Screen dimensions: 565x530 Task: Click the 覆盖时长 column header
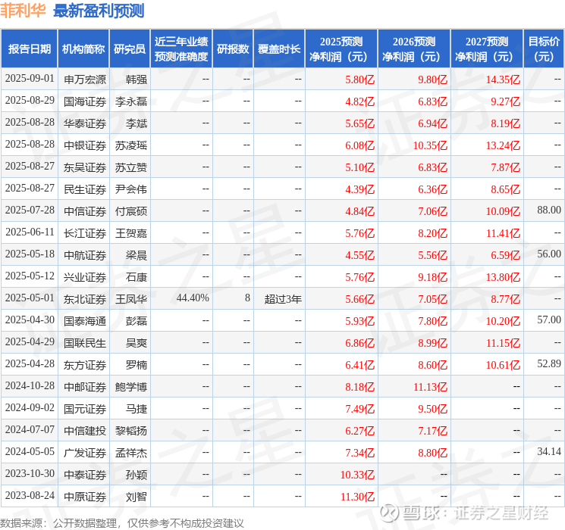pyautogui.click(x=279, y=49)
